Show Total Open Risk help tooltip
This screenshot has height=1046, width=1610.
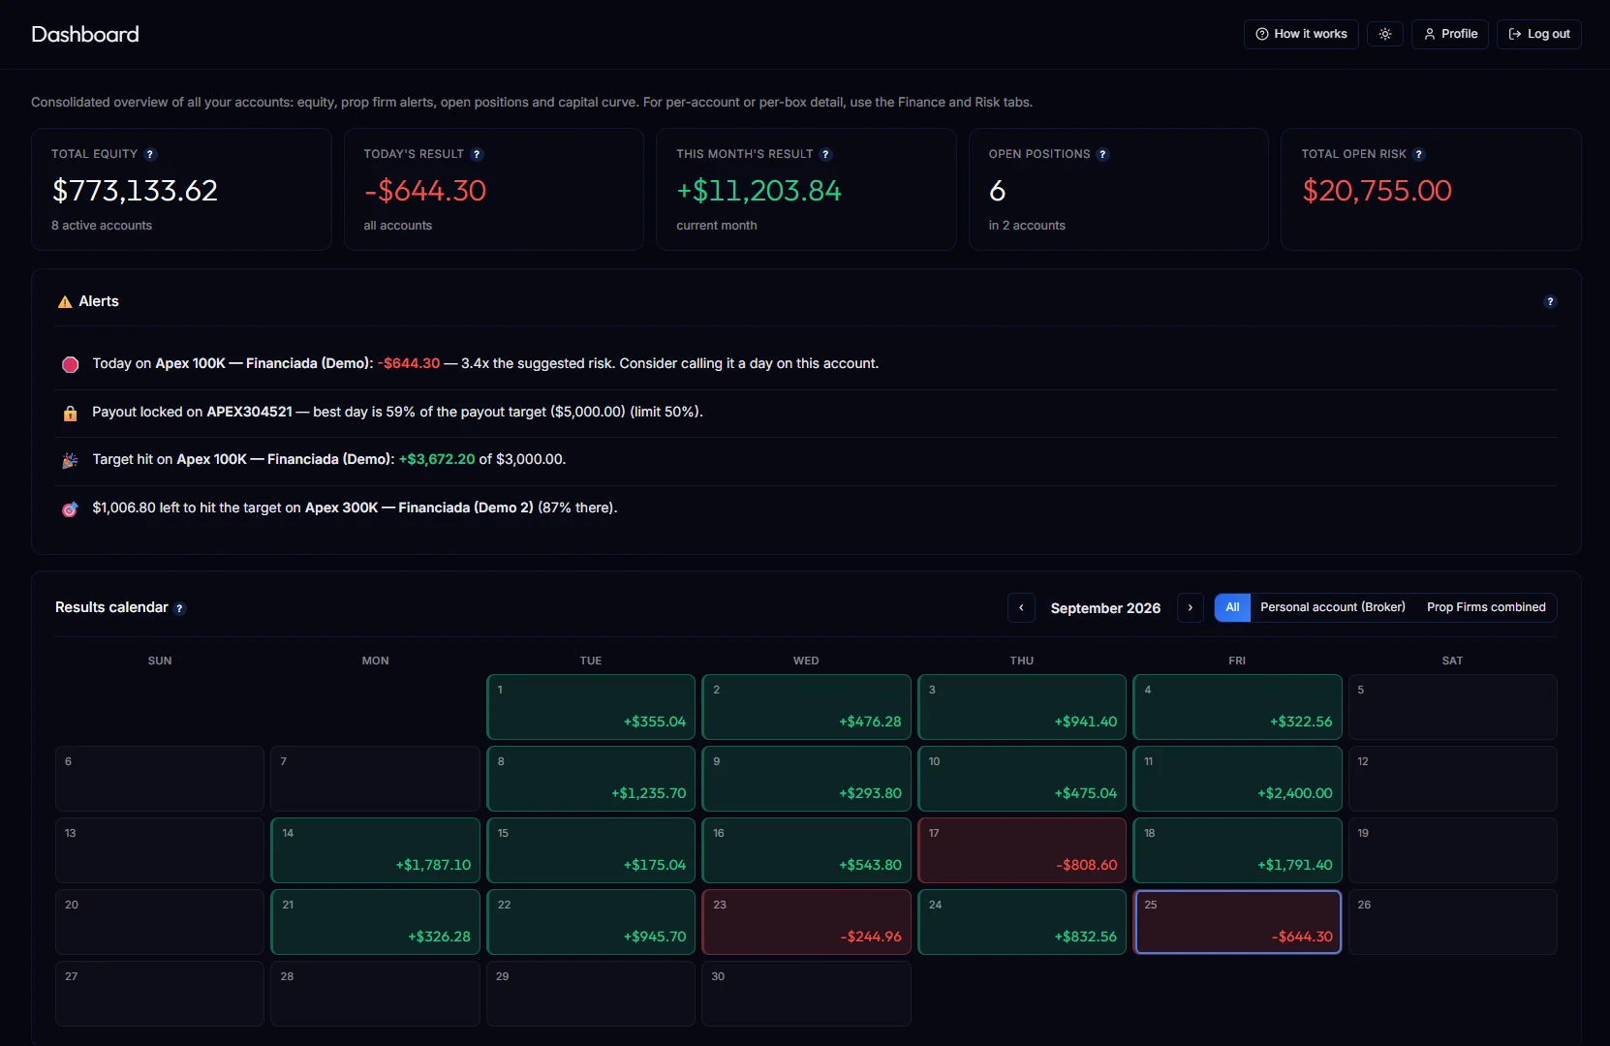1418,154
